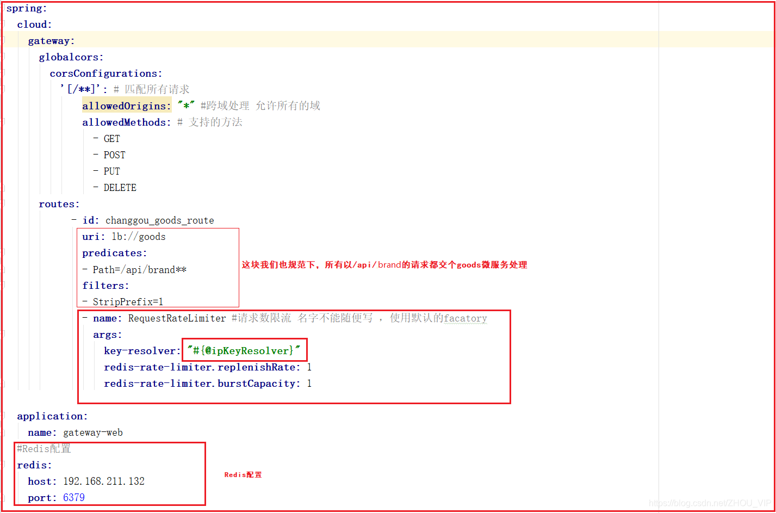Click the highlighted 'allowedOrigins:' key
This screenshot has width=776, height=513.
pos(126,106)
